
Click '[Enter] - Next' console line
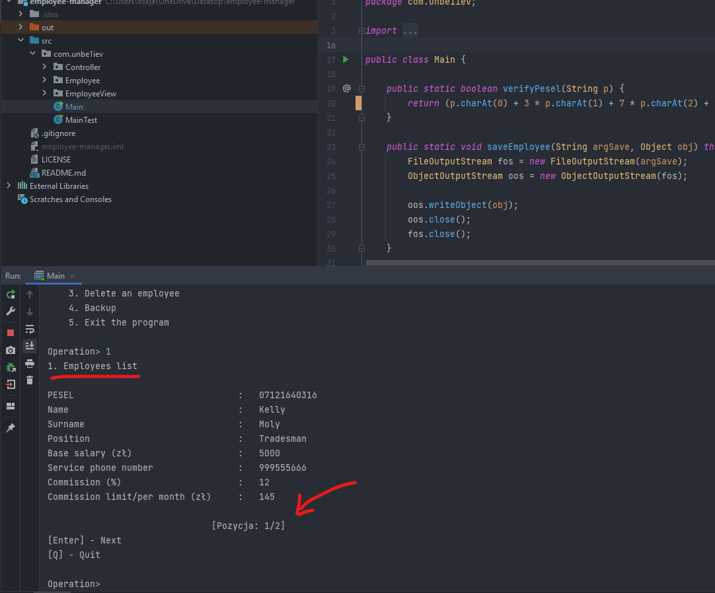point(85,540)
